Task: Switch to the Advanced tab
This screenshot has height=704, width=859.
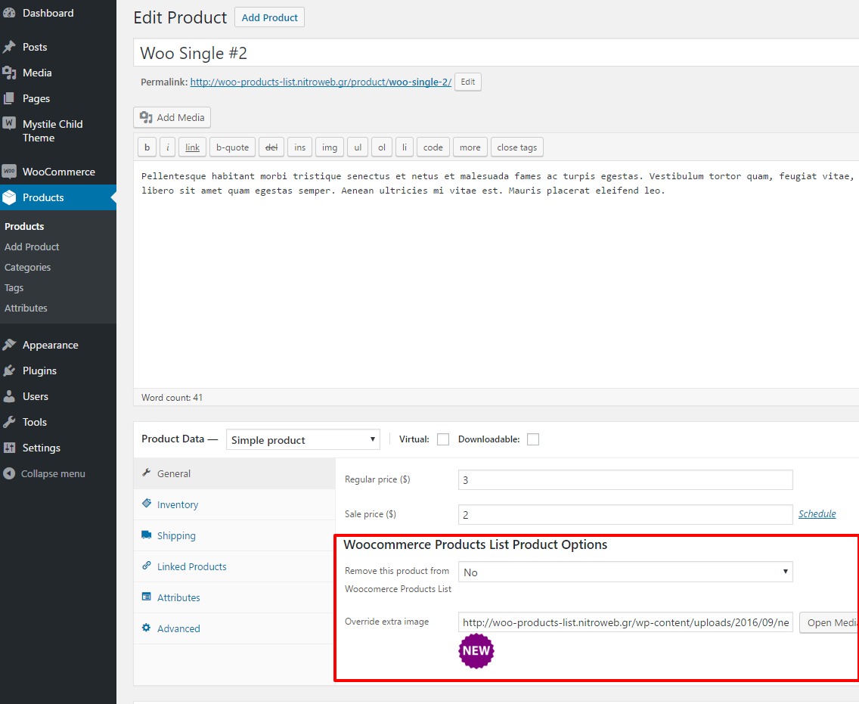Action: (234, 628)
